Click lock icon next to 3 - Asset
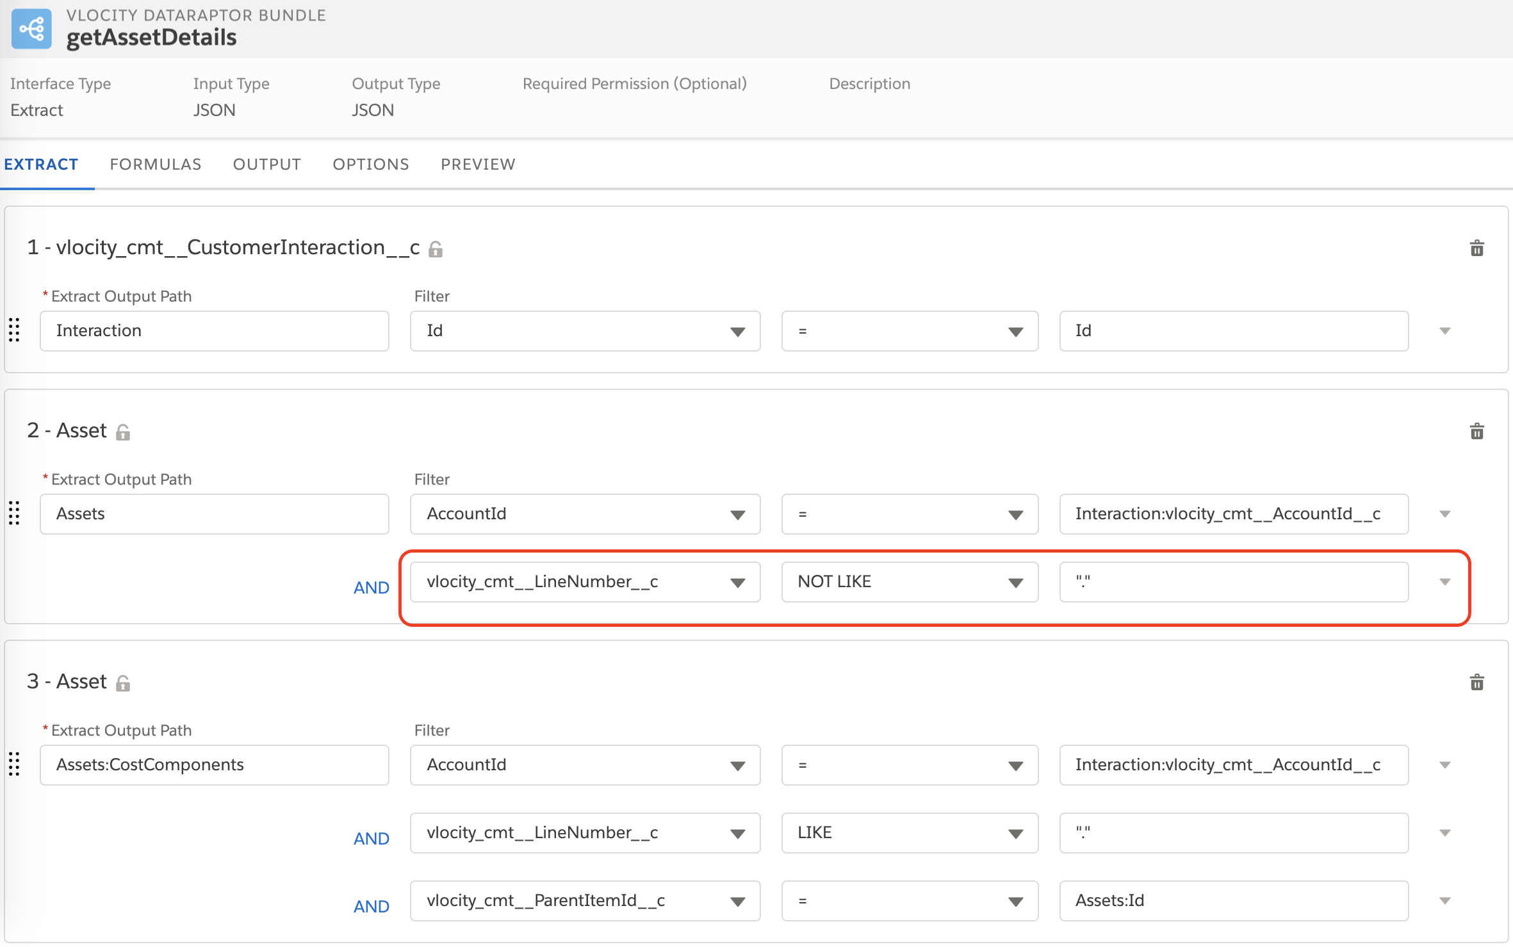Screen dimensions: 1513x947 tap(123, 684)
